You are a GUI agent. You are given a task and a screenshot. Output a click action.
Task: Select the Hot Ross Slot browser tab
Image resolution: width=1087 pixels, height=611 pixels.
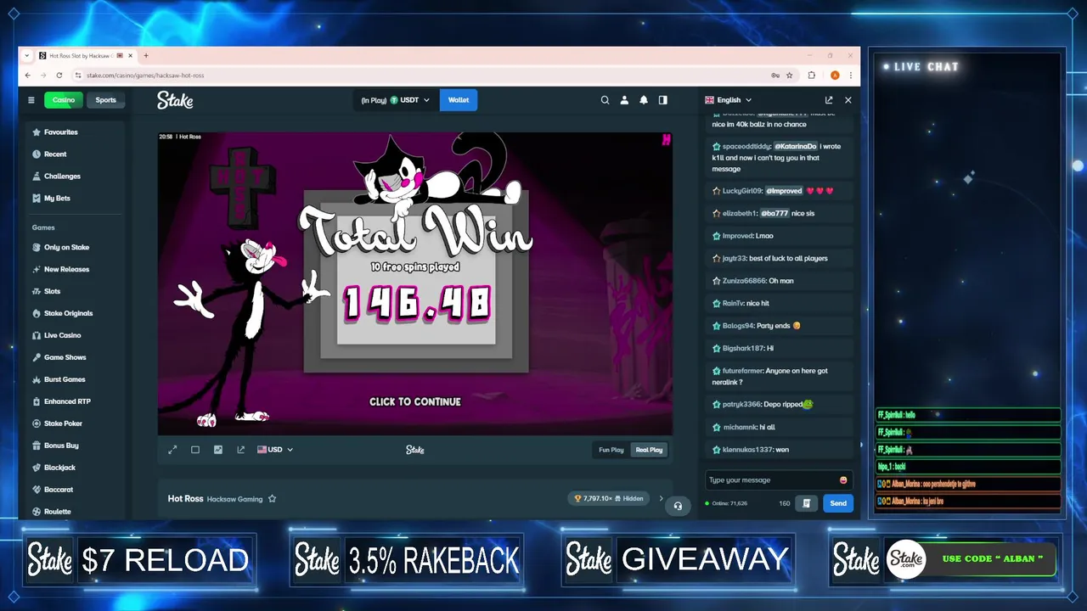(x=85, y=56)
